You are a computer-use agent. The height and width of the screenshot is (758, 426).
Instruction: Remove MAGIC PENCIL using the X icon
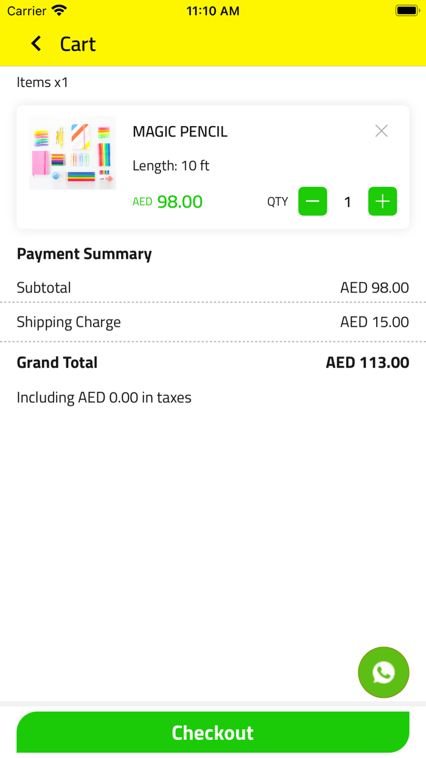pyautogui.click(x=381, y=130)
